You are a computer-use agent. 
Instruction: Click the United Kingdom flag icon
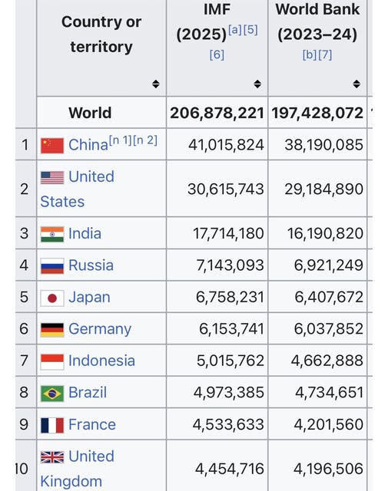52,457
